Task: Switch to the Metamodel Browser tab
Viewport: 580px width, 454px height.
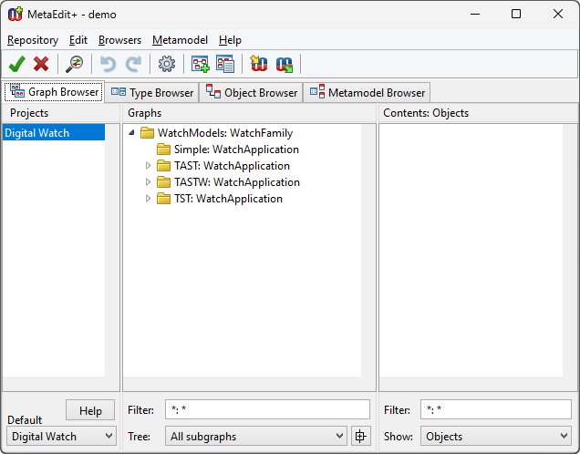Action: tap(367, 92)
